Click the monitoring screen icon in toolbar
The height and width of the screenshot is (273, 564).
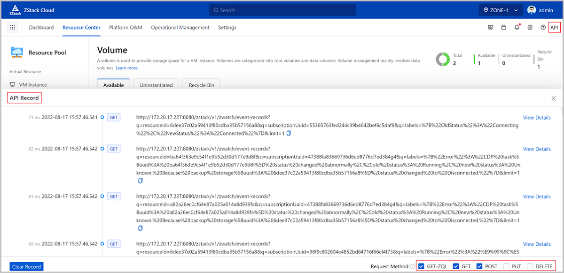pyautogui.click(x=490, y=28)
